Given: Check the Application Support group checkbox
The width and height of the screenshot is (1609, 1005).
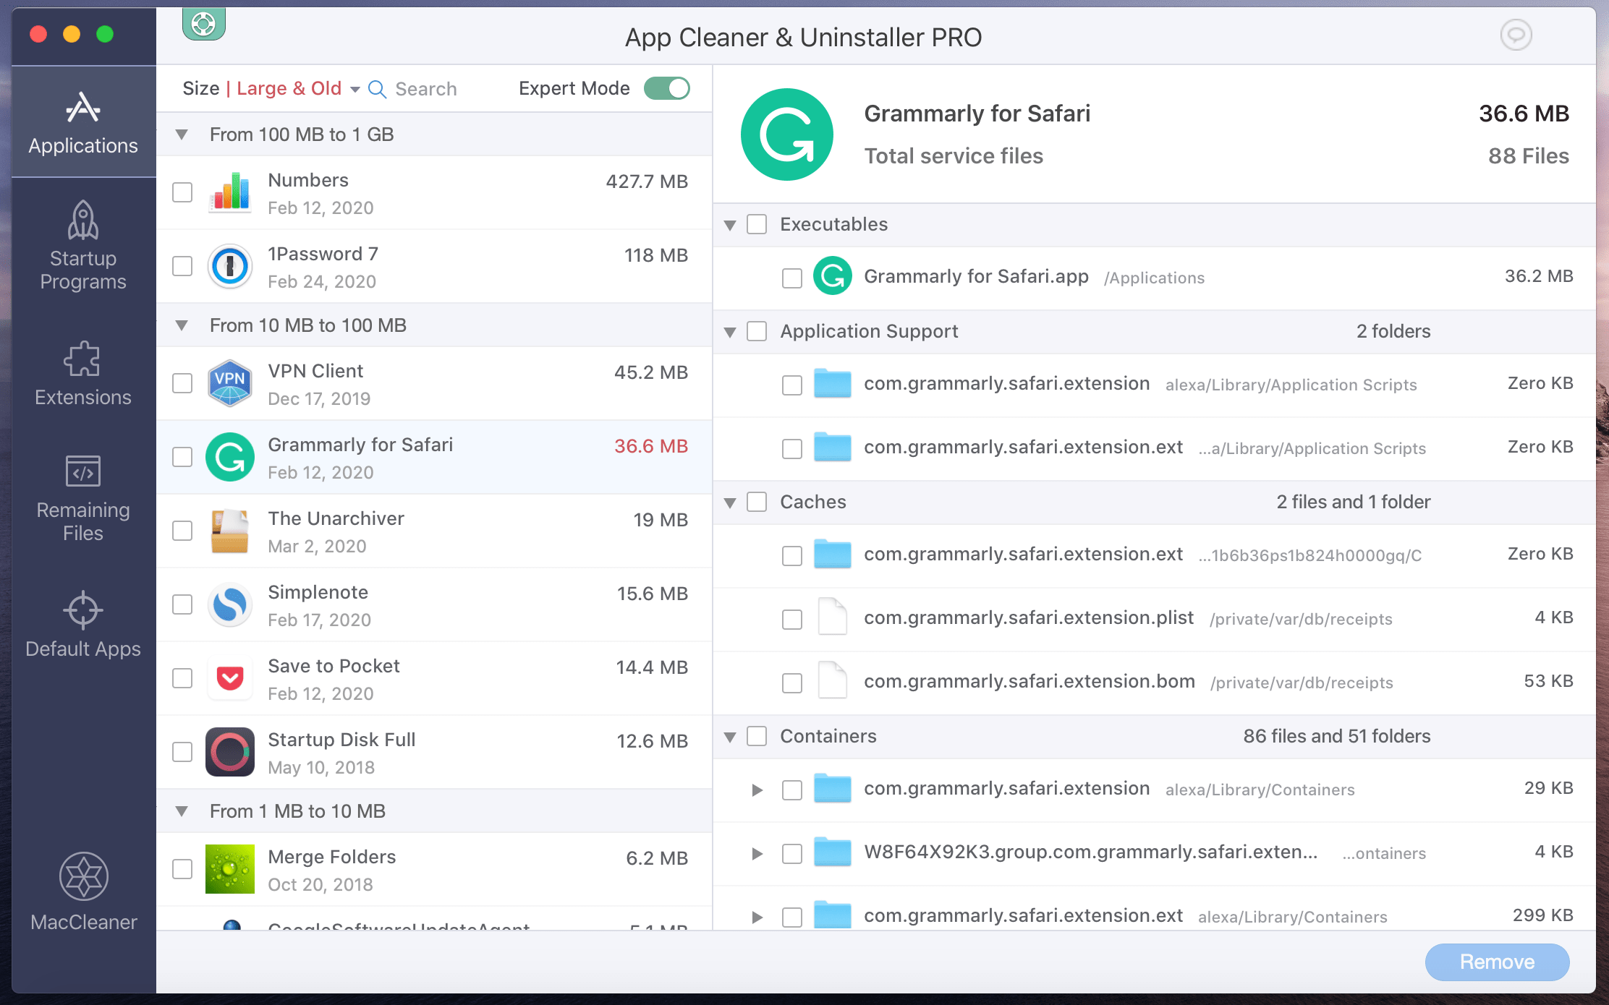Looking at the screenshot, I should tap(757, 331).
